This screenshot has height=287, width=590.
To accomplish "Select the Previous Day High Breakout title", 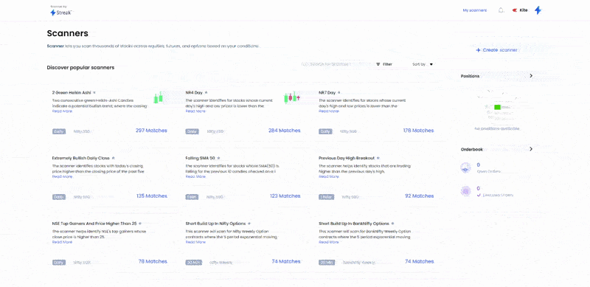I will point(347,158).
